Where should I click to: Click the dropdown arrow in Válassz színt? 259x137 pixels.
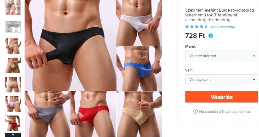pos(254,80)
